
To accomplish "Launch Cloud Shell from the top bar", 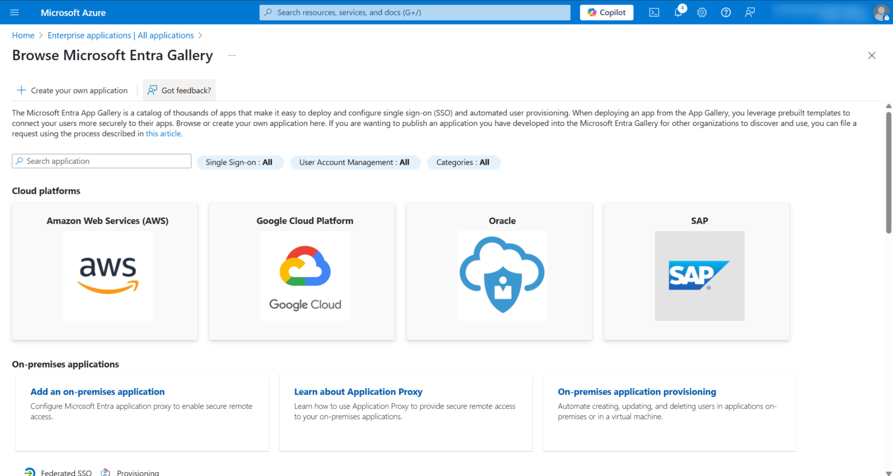I will [654, 13].
